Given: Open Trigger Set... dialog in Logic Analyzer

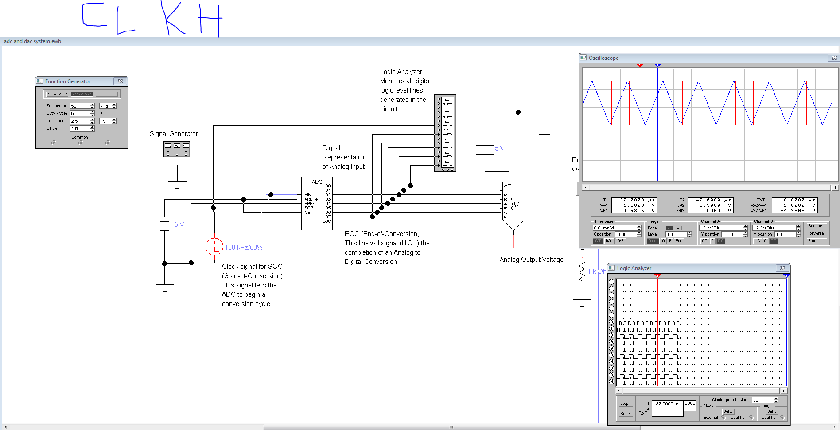Looking at the screenshot, I should 772,411.
